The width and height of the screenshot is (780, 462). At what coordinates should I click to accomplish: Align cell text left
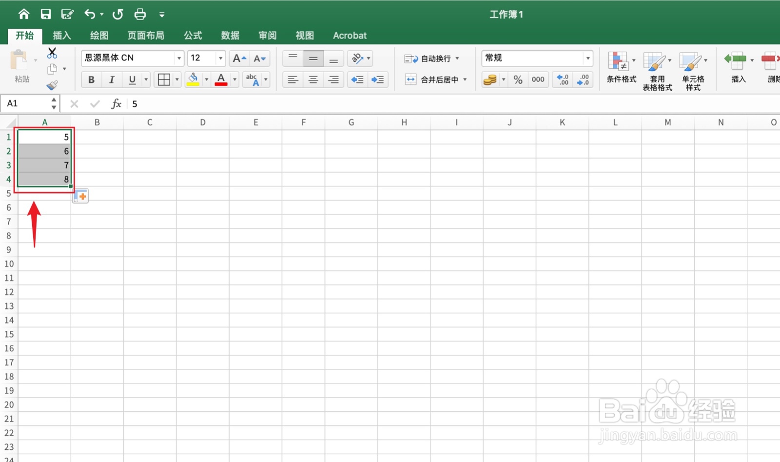[x=293, y=80]
